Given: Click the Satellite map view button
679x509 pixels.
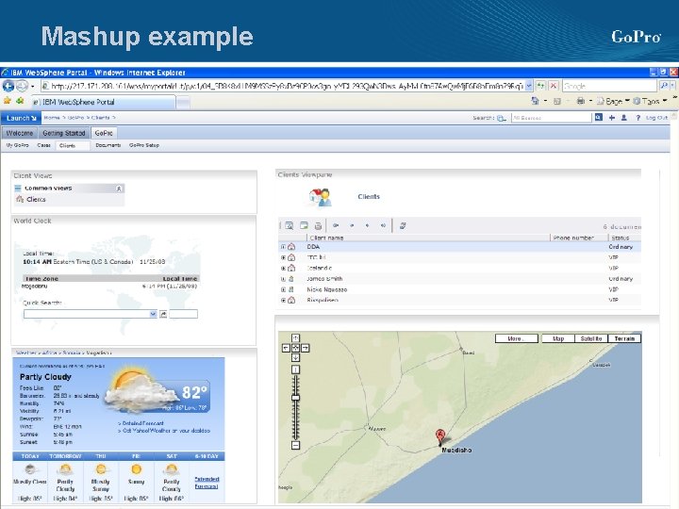Looking at the screenshot, I should (x=591, y=338).
